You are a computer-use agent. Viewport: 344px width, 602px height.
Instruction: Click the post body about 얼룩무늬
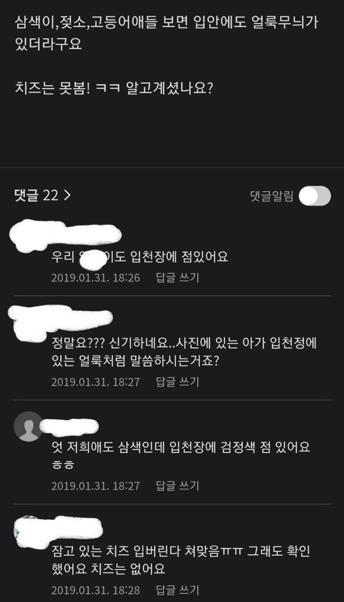coord(167,34)
